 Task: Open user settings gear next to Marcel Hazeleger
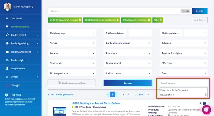tap(32, 7)
